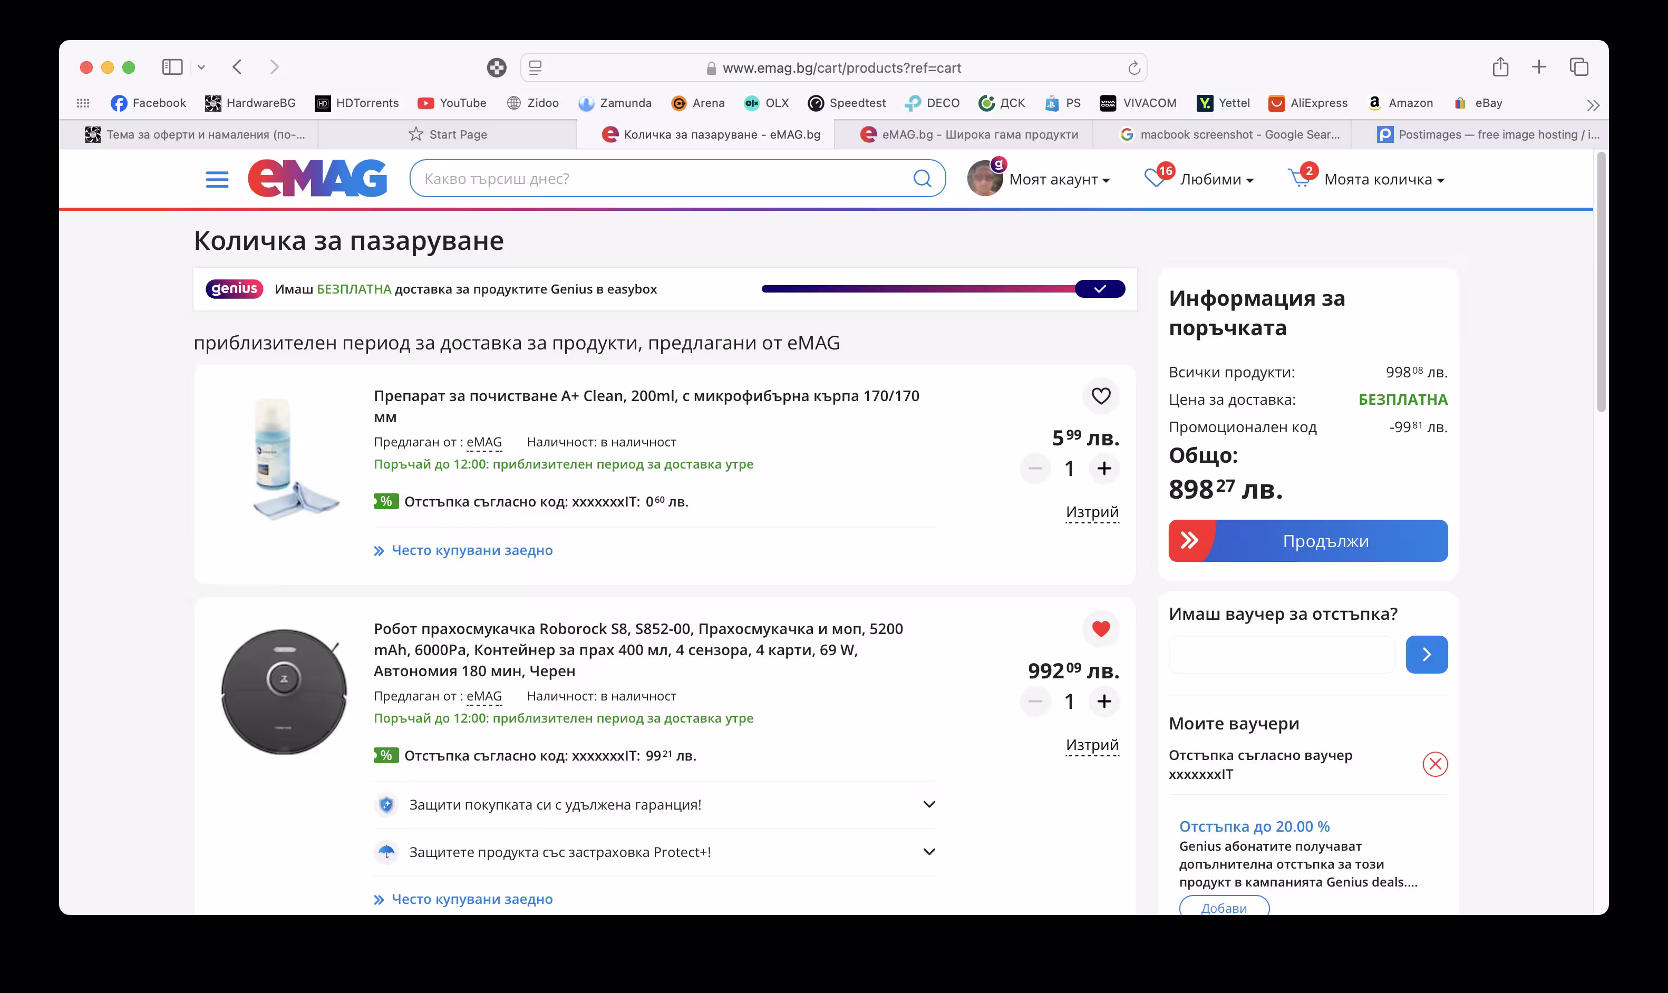Click the eMAG logo
The width and height of the screenshot is (1668, 993).
[317, 179]
